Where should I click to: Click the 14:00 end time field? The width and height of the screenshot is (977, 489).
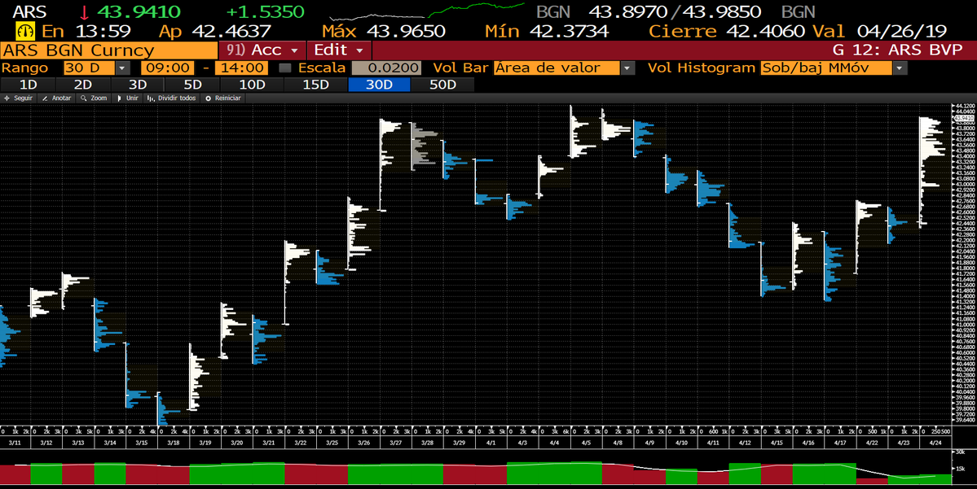[241, 68]
